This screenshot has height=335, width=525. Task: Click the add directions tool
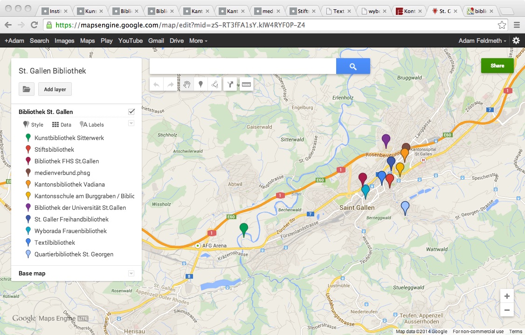[x=230, y=85]
